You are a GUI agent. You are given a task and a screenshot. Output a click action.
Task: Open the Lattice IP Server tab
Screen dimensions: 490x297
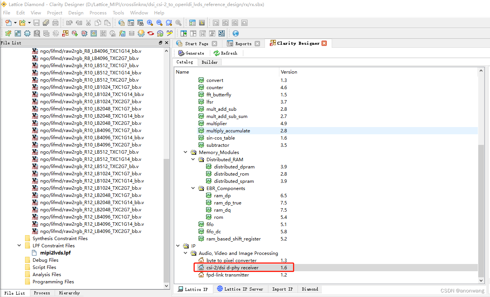click(x=240, y=289)
